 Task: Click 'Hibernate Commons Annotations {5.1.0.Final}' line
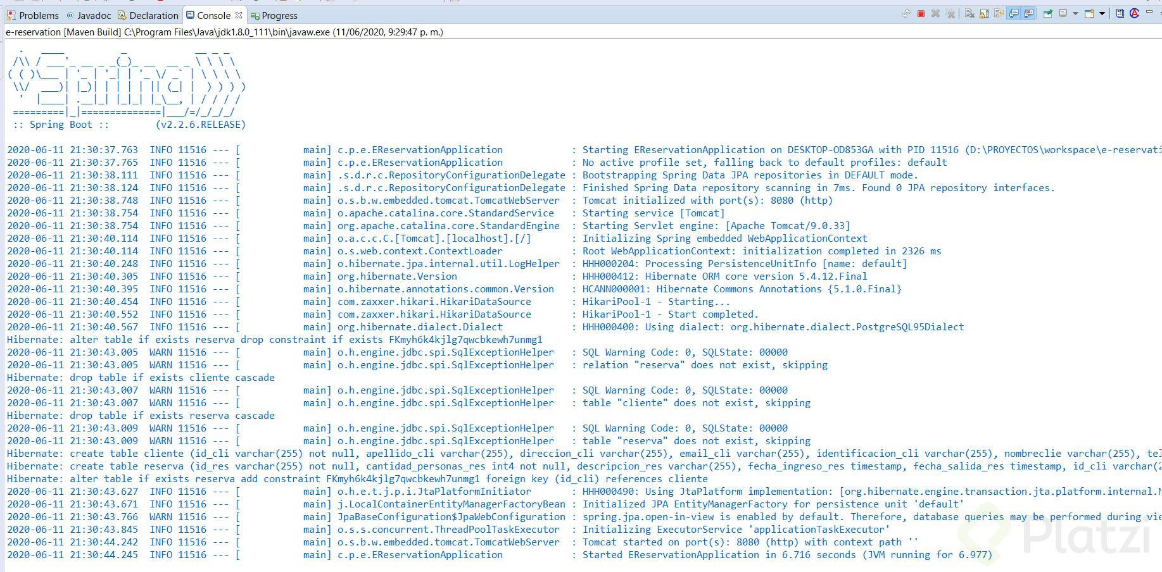coord(454,289)
